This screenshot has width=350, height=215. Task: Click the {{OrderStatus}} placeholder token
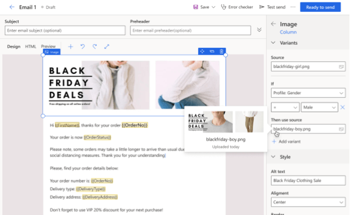tap(98, 137)
